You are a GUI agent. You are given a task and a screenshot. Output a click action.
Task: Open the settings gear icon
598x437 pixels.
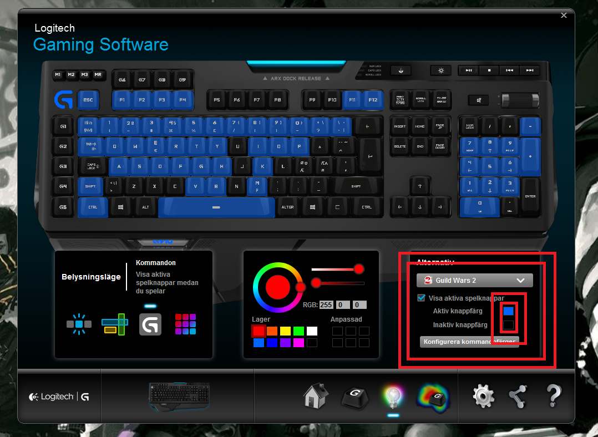pyautogui.click(x=484, y=396)
